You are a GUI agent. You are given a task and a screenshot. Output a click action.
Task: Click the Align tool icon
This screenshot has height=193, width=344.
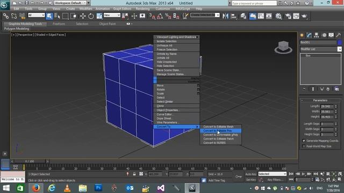coord(234,16)
